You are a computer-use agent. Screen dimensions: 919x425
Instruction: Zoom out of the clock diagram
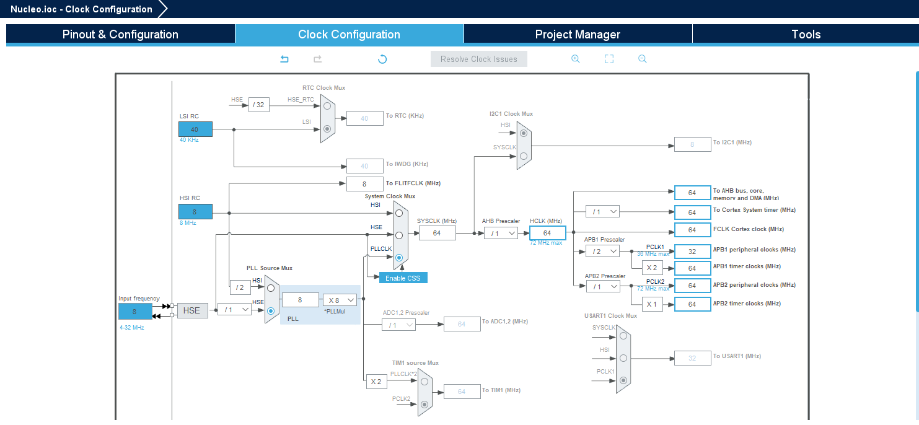(x=642, y=59)
